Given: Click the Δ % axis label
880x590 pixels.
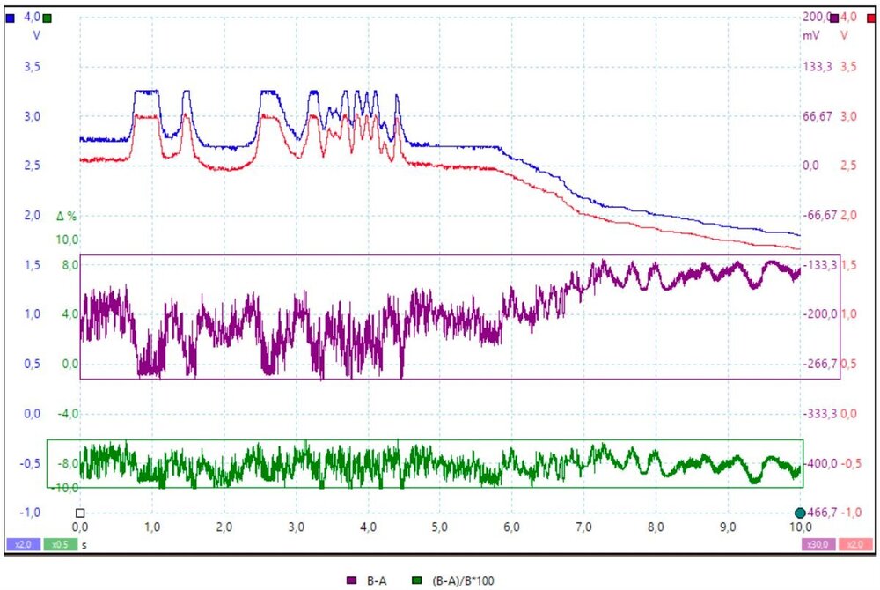Looking at the screenshot, I should pos(66,216).
